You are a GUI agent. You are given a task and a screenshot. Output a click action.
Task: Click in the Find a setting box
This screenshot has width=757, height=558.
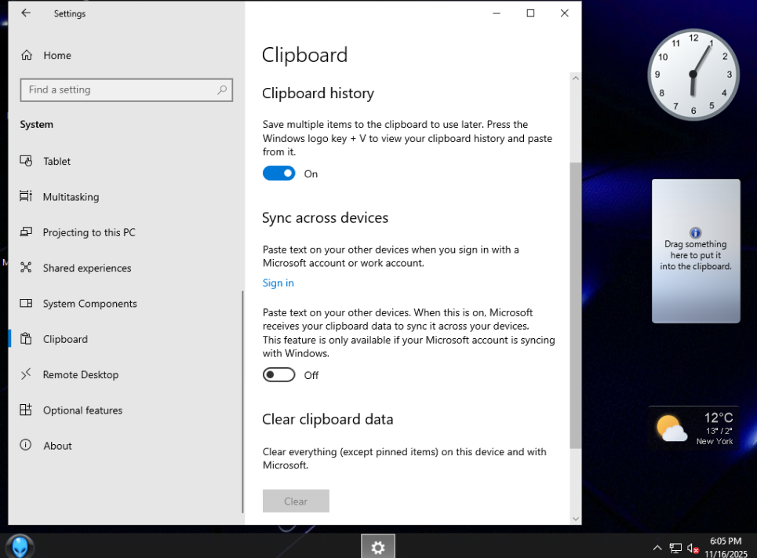(x=118, y=90)
